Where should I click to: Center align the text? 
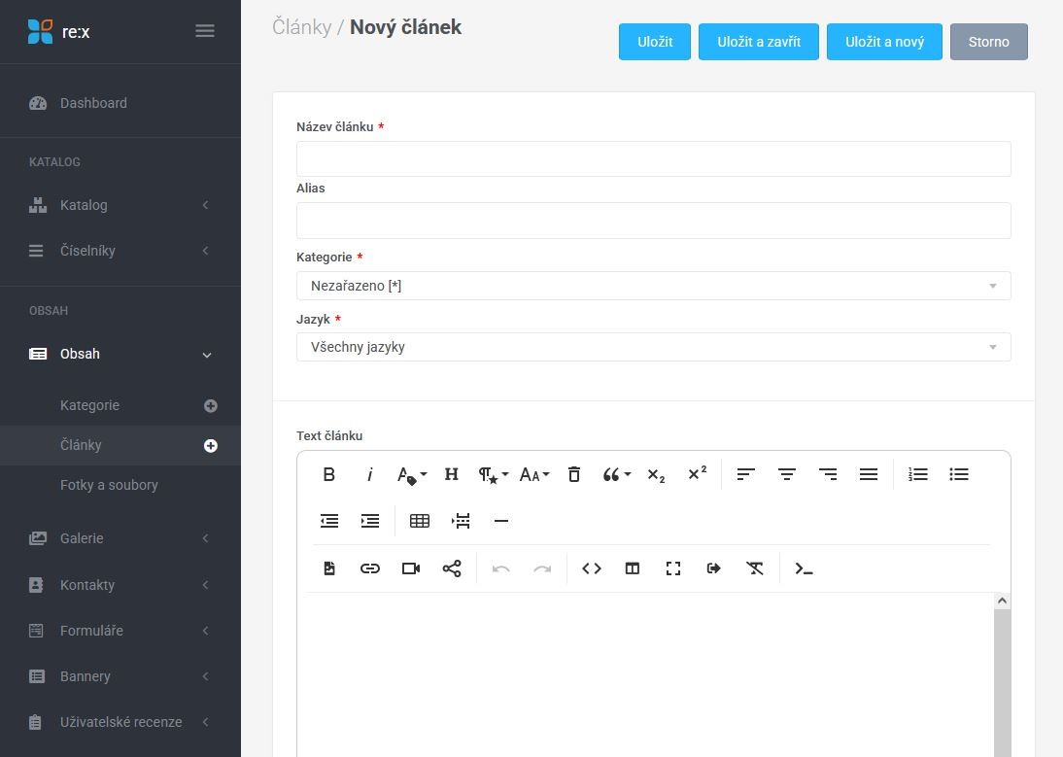787,474
